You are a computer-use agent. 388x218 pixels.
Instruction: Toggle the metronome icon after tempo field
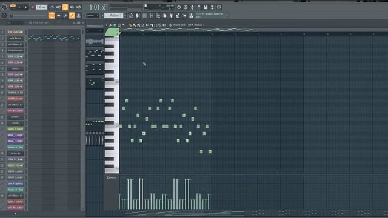[x=52, y=7]
